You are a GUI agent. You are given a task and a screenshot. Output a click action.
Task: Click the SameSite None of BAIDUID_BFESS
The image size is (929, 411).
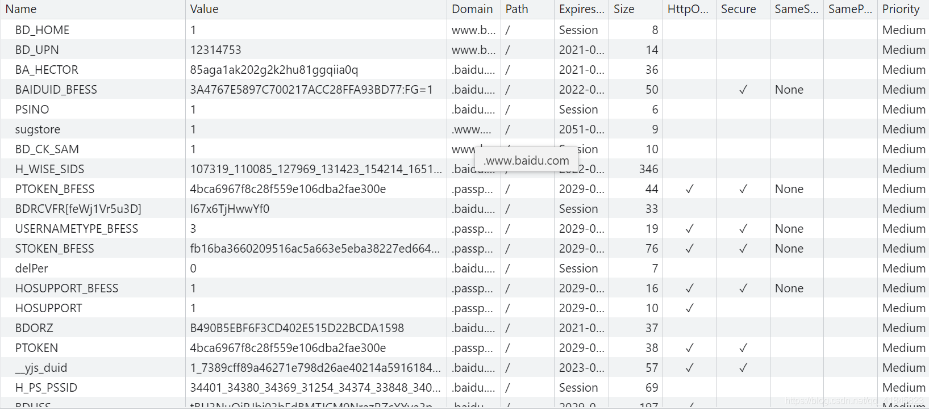(789, 90)
